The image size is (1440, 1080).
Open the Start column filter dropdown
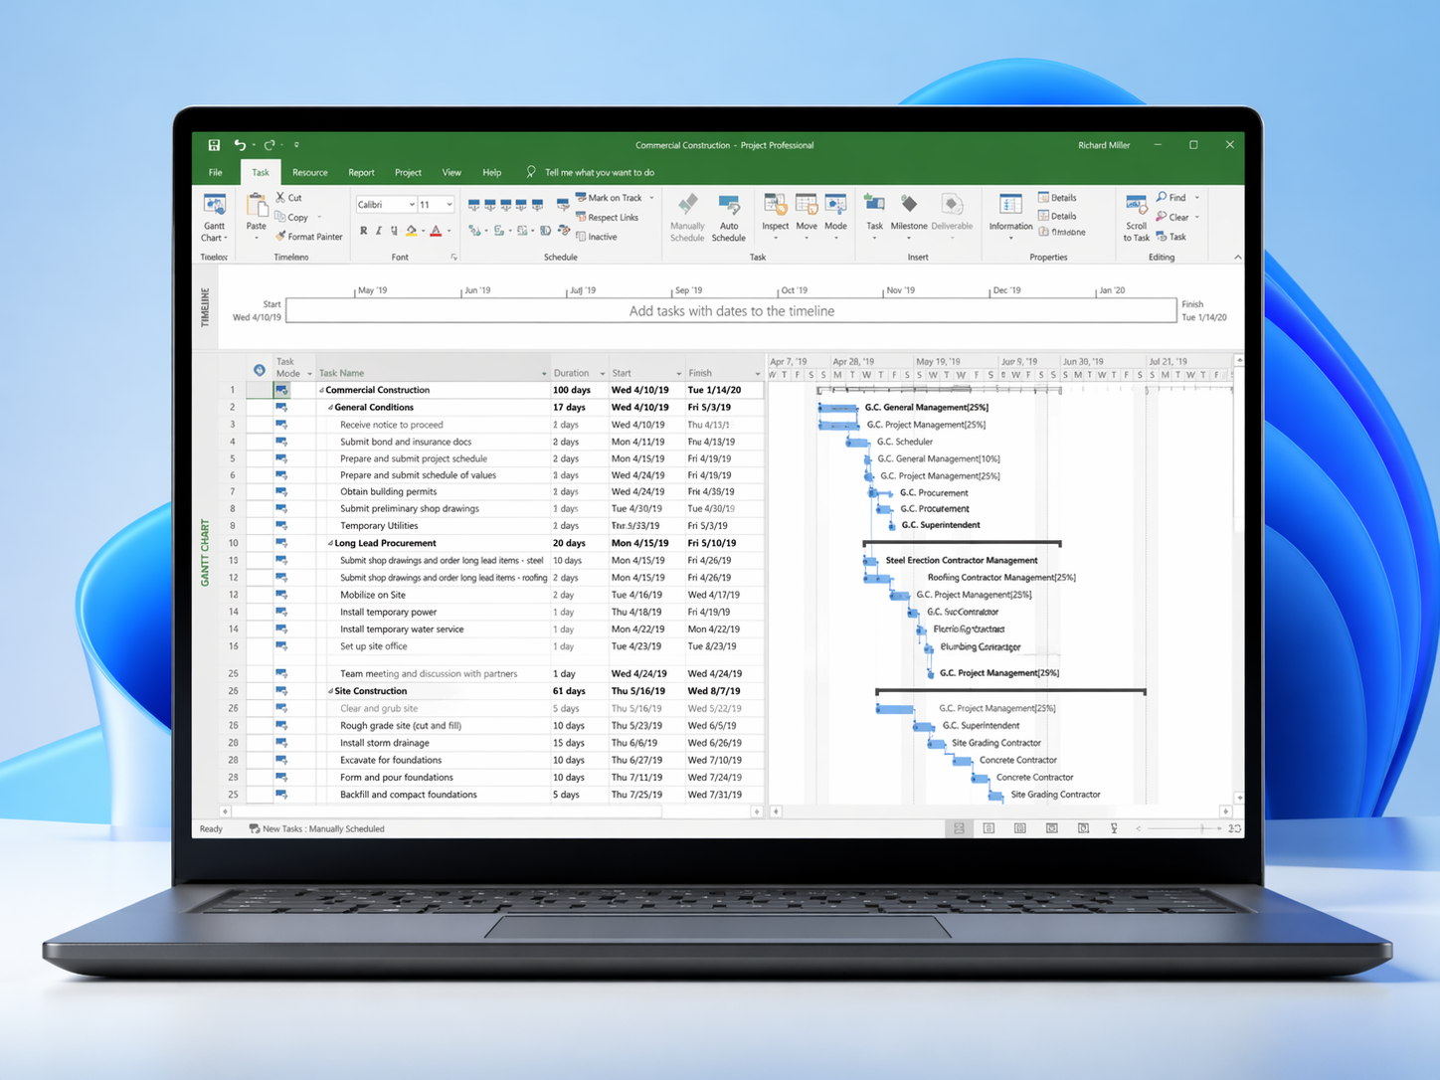[678, 374]
